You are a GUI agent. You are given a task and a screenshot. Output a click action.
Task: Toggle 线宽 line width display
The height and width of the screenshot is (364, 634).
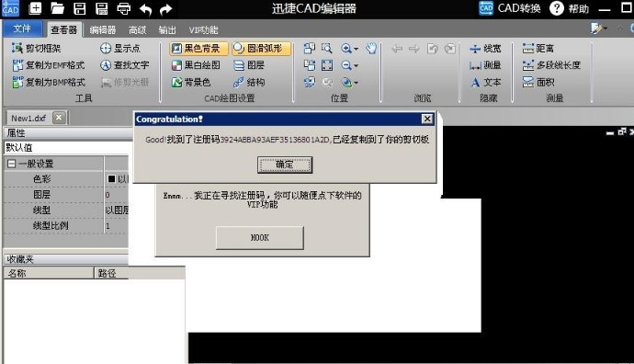tap(485, 49)
